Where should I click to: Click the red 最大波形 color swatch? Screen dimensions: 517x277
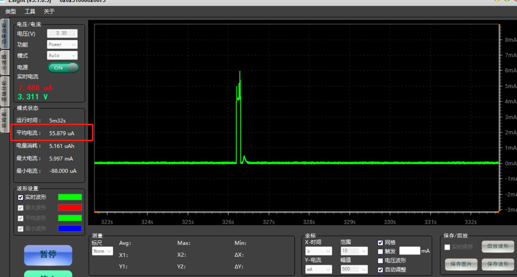(70, 208)
